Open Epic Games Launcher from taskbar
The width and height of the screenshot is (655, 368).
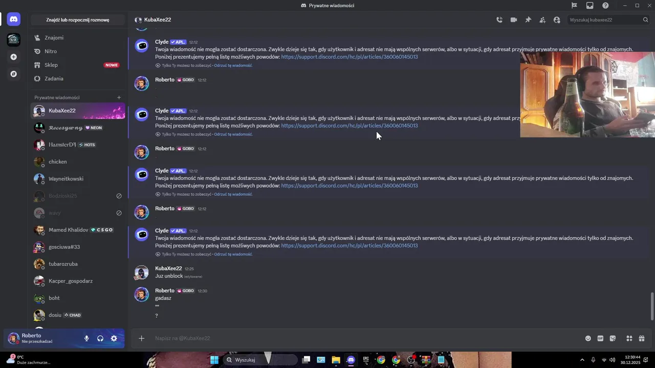366,360
